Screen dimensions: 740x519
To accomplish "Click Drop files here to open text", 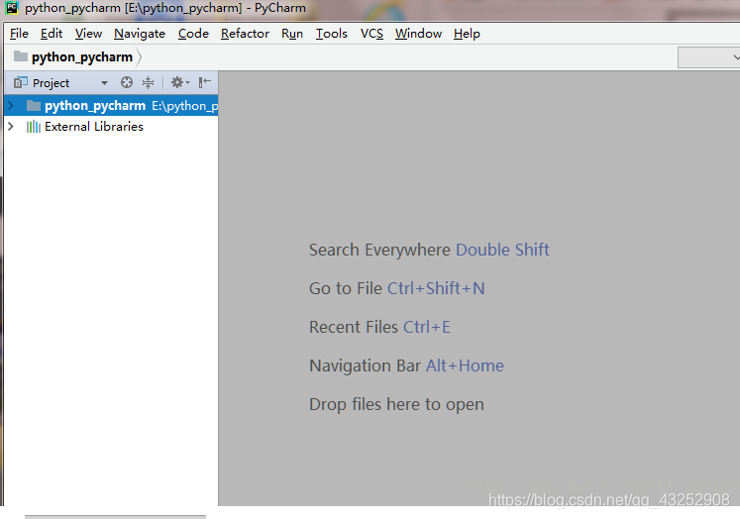I will [x=396, y=404].
